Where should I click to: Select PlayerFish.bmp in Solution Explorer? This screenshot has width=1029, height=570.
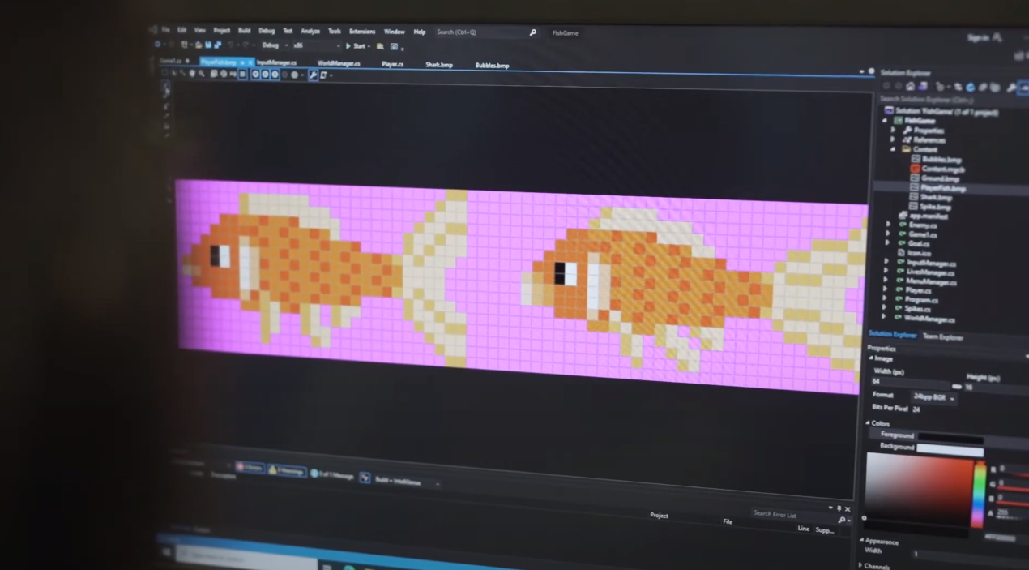tap(943, 188)
